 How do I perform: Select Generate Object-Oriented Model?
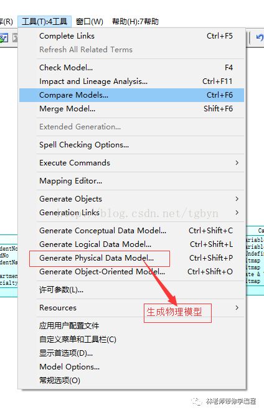tap(132, 272)
